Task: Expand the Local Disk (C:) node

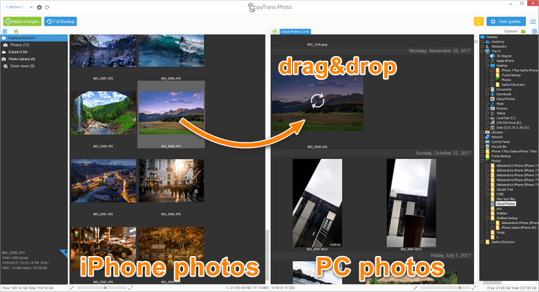Action: click(487, 118)
